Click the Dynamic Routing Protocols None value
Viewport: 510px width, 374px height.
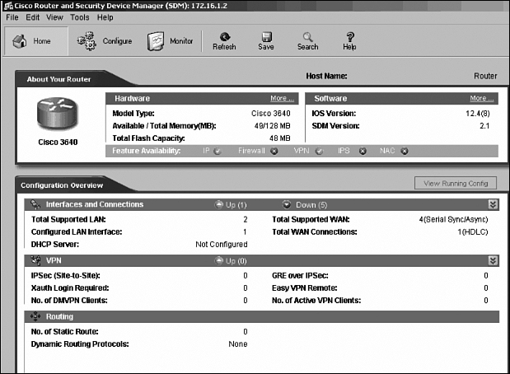(238, 344)
